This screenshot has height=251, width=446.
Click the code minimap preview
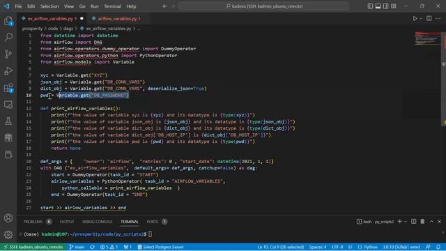pyautogui.click(x=427, y=38)
